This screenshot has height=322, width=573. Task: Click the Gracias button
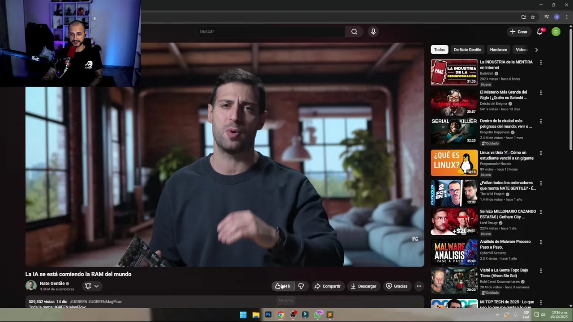tap(397, 286)
